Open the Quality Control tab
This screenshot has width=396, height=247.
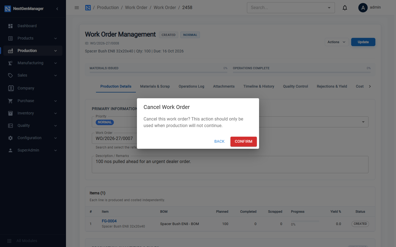point(295,86)
